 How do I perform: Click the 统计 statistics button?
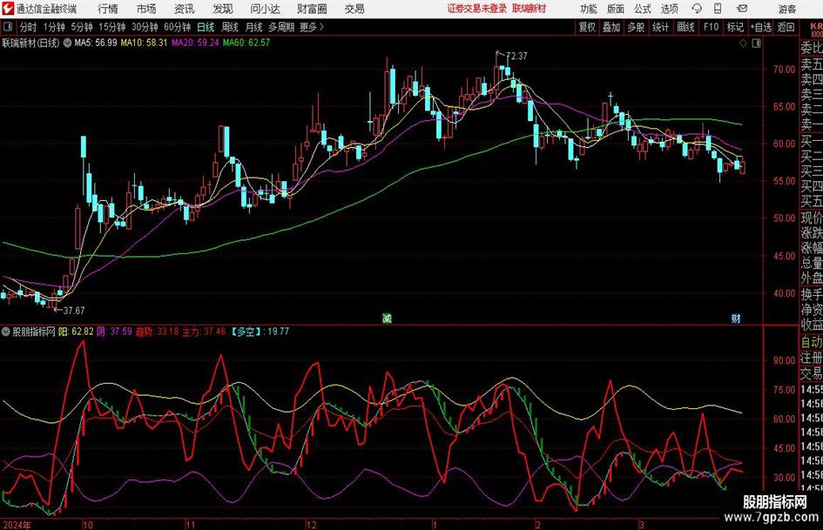pos(660,27)
